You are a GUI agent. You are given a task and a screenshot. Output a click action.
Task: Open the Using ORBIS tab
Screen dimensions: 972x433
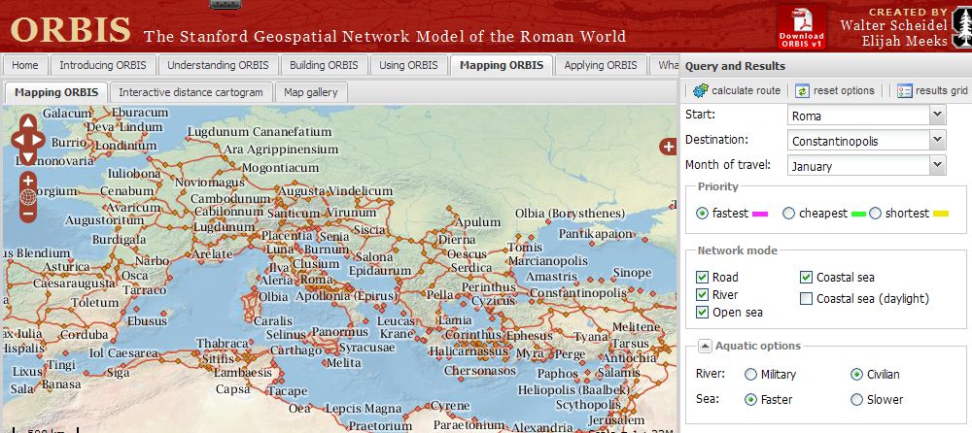coord(408,65)
